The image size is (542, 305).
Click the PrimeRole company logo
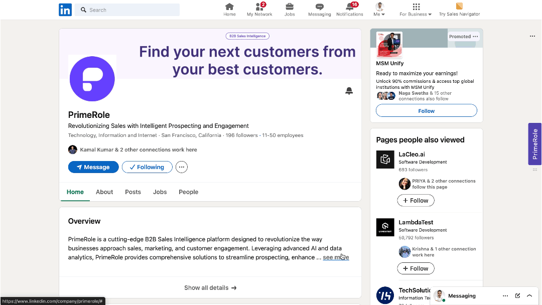pos(92,79)
